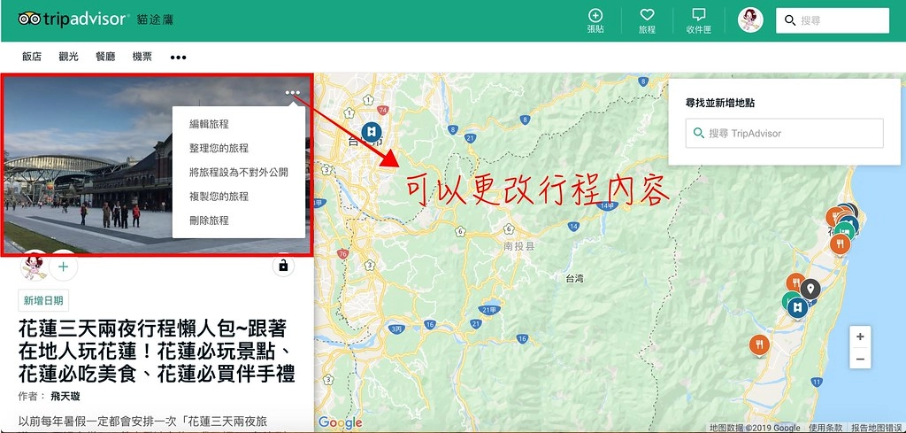
Task: Open the 餐廳 restaurants tab
Action: (105, 57)
